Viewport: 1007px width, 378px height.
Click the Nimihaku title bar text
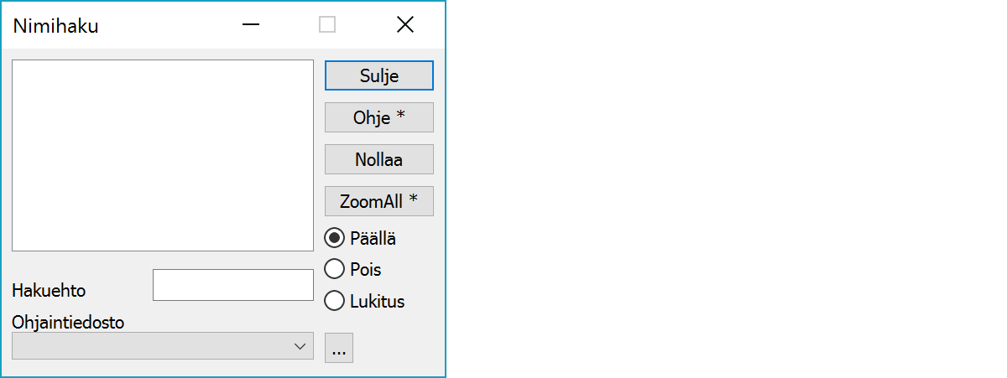pyautogui.click(x=56, y=26)
